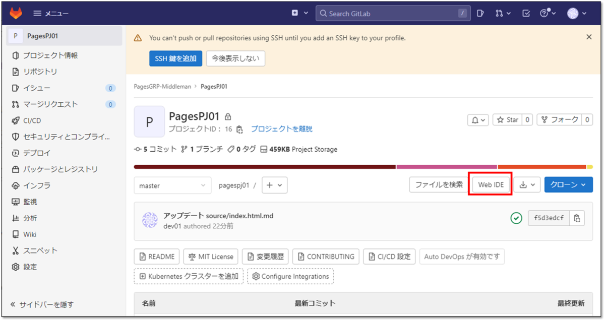Open commit アップデート source/index.html.md
605x321 pixels.
point(218,216)
